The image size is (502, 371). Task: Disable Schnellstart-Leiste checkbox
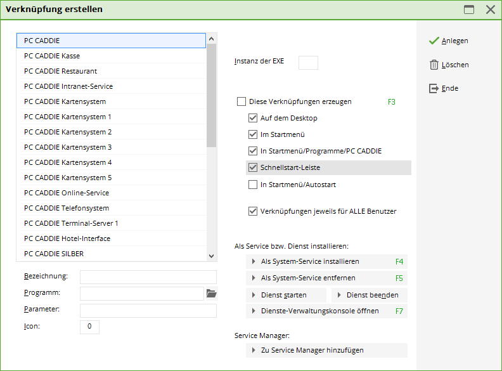[253, 167]
